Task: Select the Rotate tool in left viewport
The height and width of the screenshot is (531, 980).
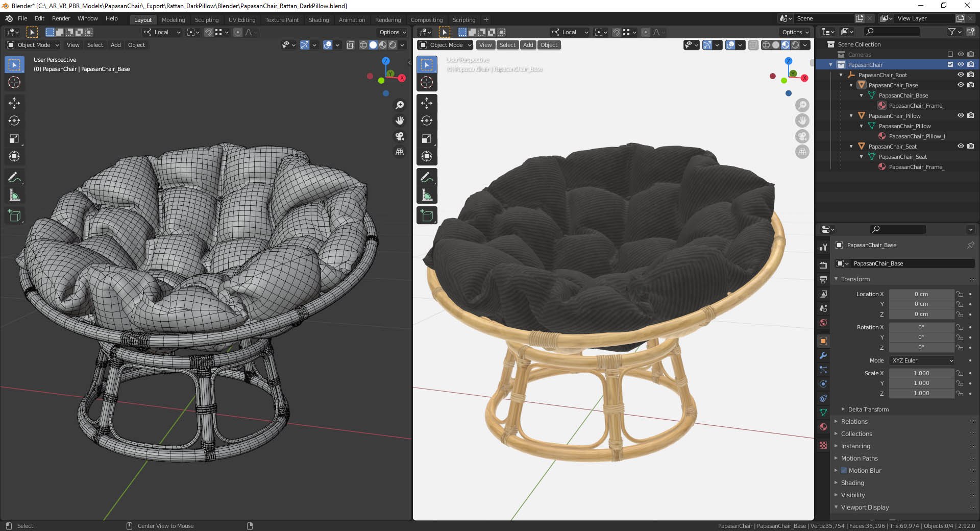Action: point(14,120)
